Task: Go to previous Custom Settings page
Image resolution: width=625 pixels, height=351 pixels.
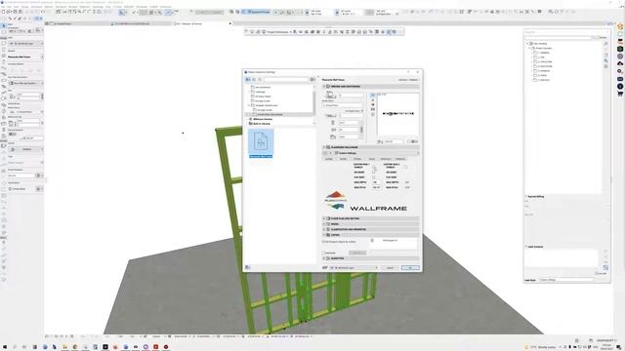Action: tap(325, 153)
